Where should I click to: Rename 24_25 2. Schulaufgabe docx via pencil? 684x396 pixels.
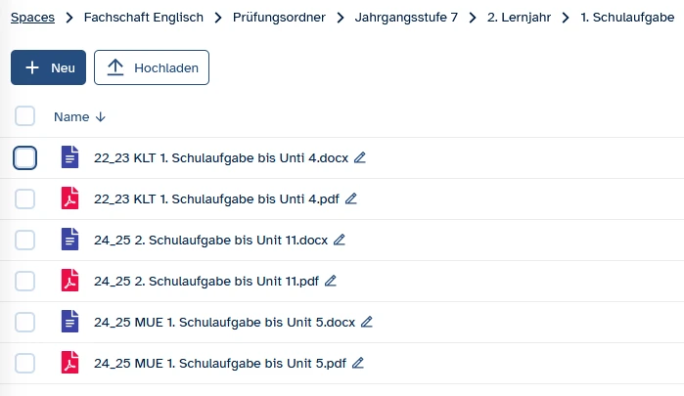click(340, 240)
